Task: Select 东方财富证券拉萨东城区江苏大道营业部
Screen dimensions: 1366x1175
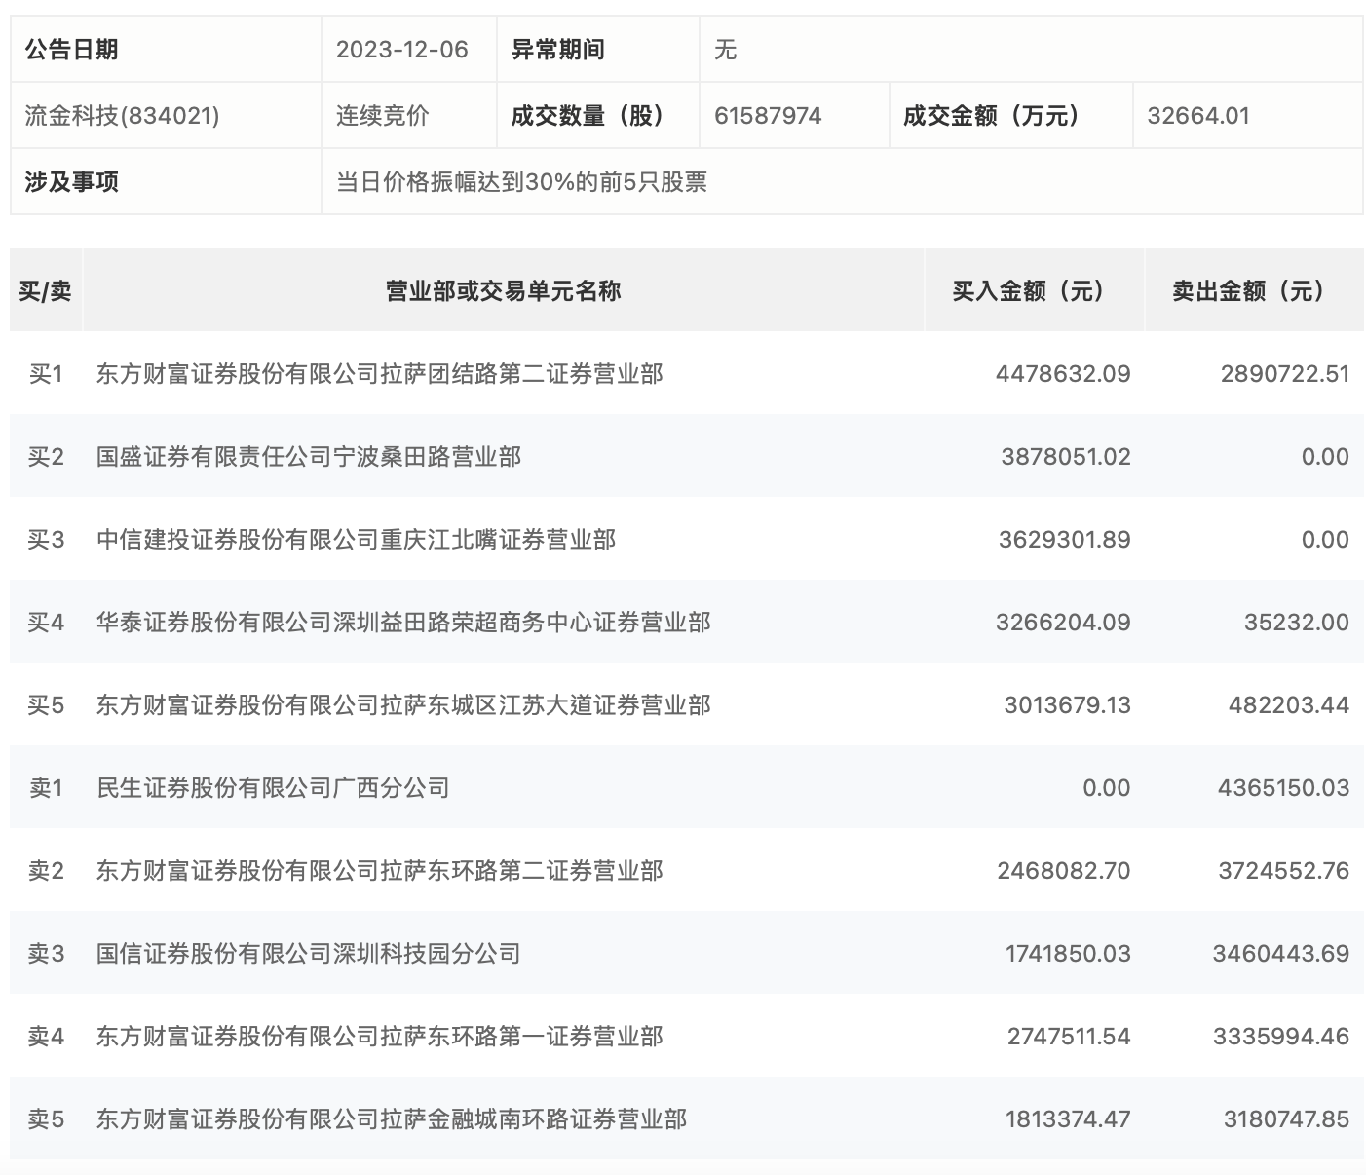Action: click(x=403, y=705)
